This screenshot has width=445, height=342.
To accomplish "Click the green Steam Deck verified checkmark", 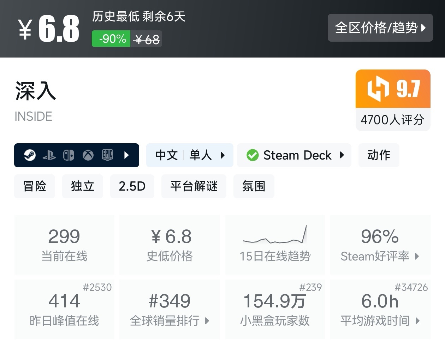I will point(252,155).
